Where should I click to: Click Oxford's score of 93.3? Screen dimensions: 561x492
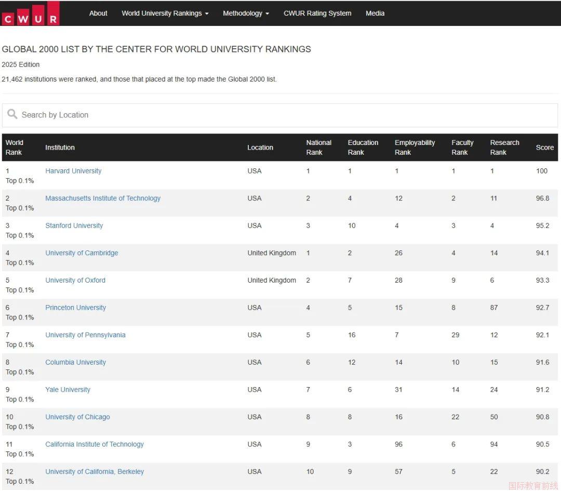542,280
